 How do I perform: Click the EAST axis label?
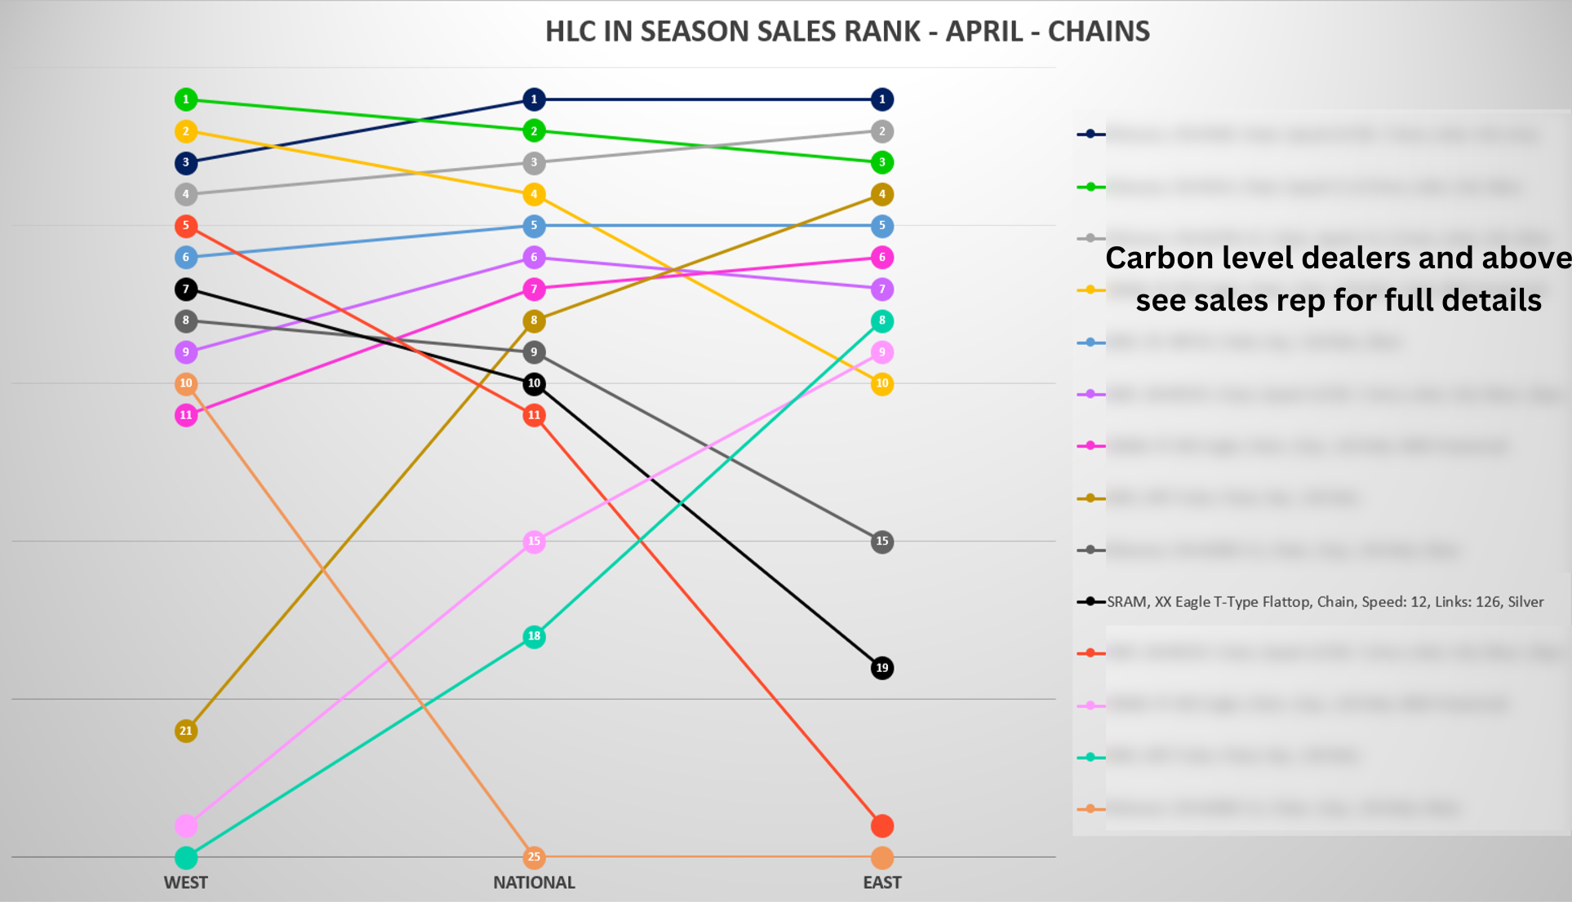point(881,882)
